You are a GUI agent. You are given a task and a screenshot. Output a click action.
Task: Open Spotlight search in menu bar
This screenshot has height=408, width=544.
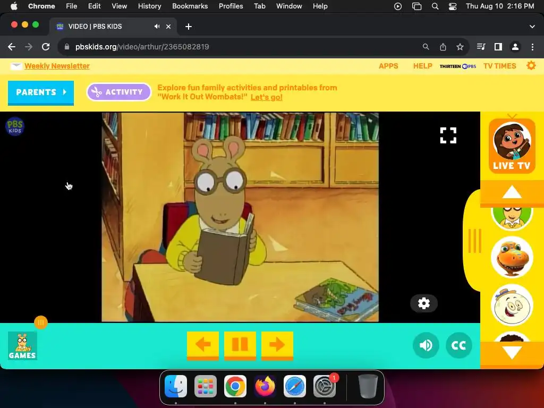pyautogui.click(x=435, y=6)
